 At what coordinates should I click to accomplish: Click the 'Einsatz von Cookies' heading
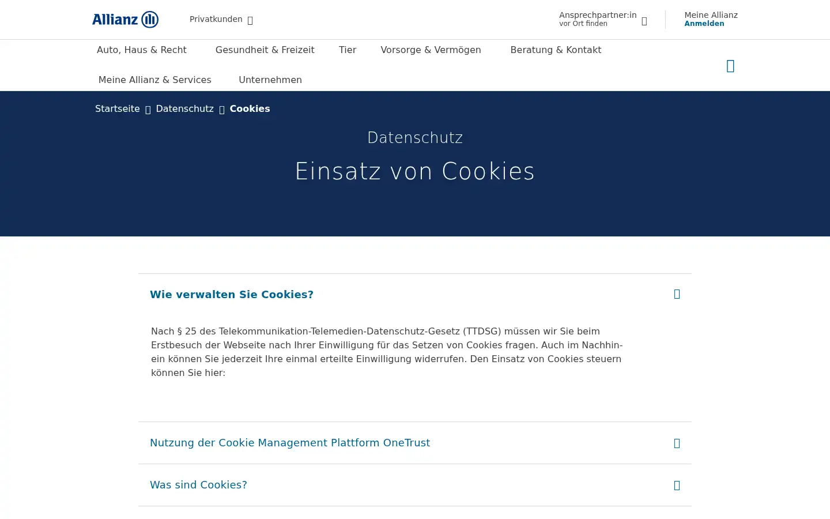(415, 171)
